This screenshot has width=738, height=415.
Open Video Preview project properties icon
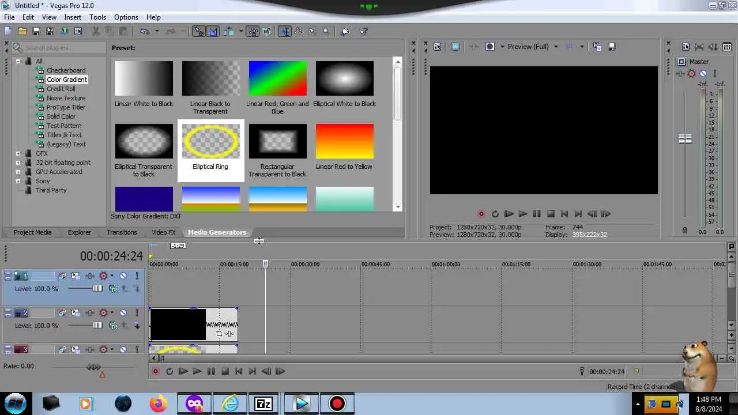[437, 47]
